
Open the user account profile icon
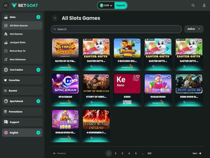204,5
